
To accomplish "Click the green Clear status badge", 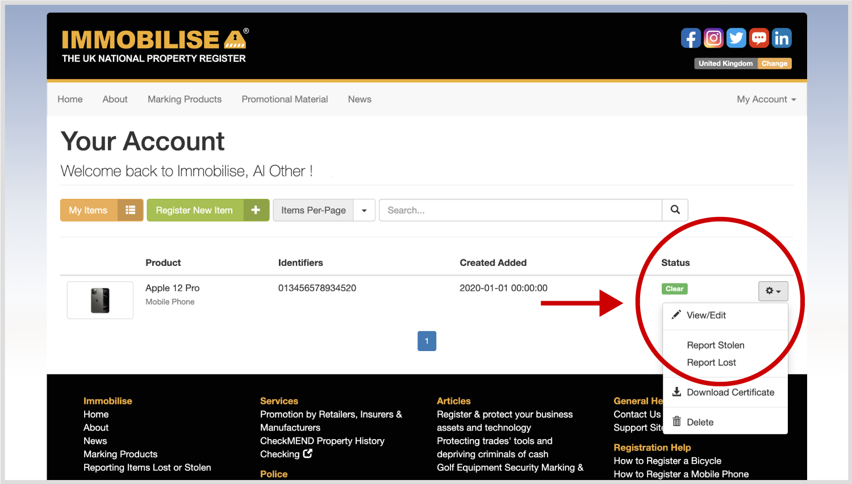I will (674, 289).
